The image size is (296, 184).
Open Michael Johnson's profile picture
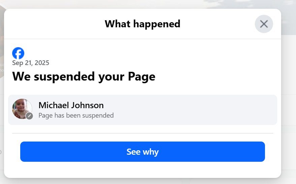pos(22,109)
